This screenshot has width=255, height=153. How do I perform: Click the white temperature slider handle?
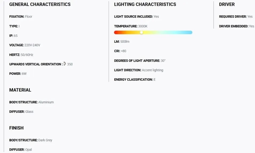tap(141, 32)
